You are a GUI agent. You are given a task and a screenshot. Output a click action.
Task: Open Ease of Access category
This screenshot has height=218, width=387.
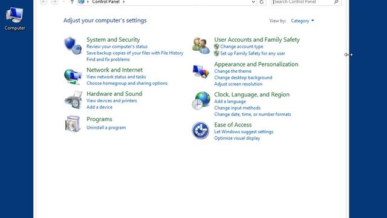(233, 125)
